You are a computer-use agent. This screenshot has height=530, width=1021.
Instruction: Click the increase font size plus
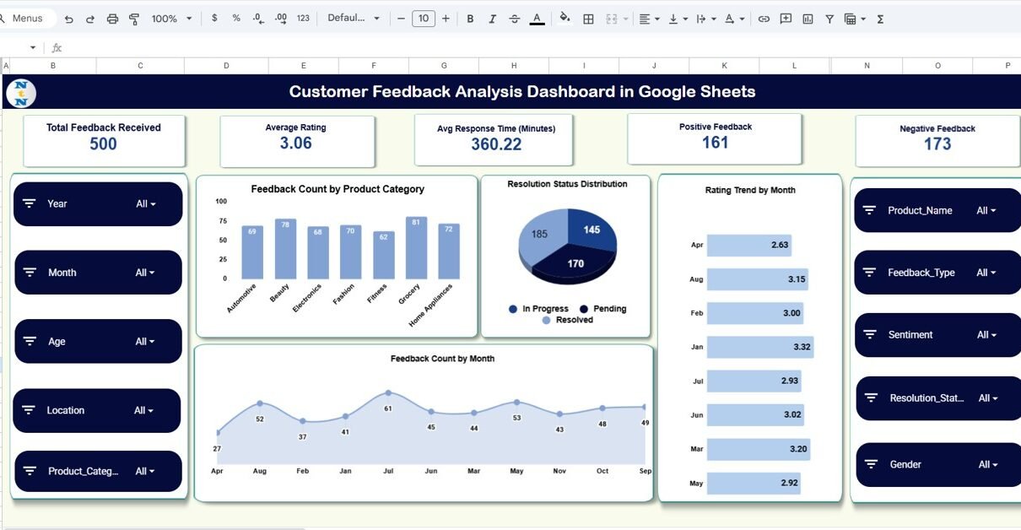[x=446, y=19]
